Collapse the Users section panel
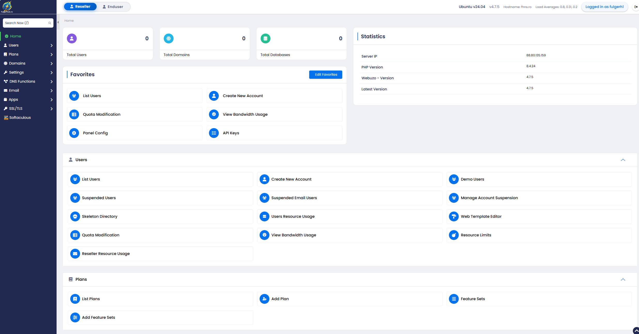Viewport: 639px width, 334px height. (x=623, y=160)
